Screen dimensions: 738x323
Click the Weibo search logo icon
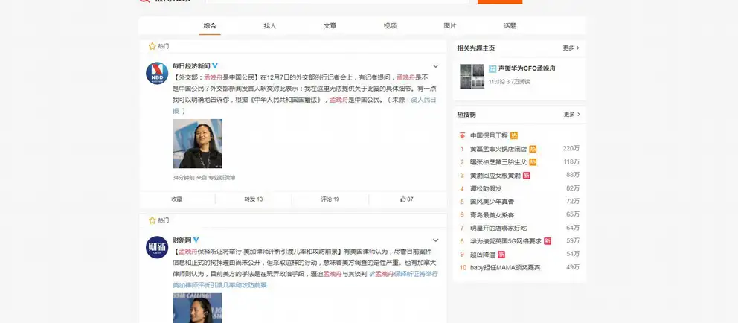click(x=144, y=1)
